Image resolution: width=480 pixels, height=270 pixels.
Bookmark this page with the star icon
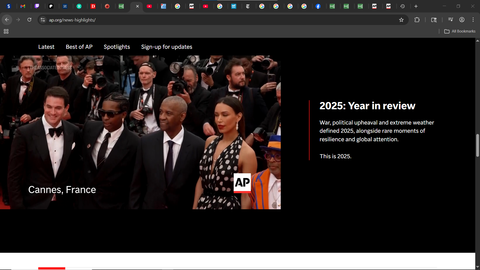pyautogui.click(x=401, y=20)
